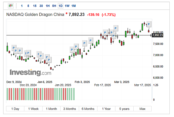Choose the 1H interval

48,6
